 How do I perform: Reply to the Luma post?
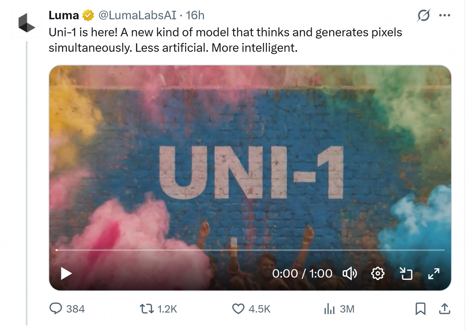[x=56, y=309]
